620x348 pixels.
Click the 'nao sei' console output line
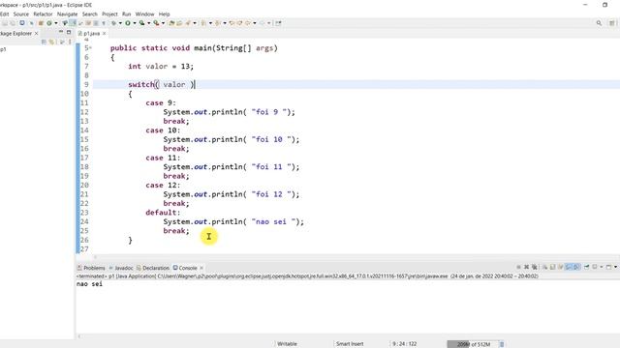(89, 284)
